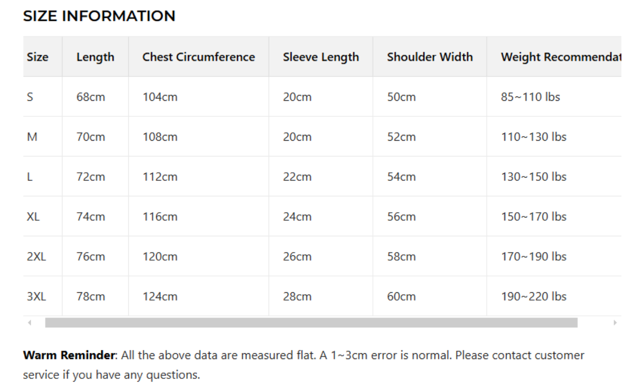The width and height of the screenshot is (644, 384).
Task: Click the 24cm sleeve length cell
Action: 297,216
